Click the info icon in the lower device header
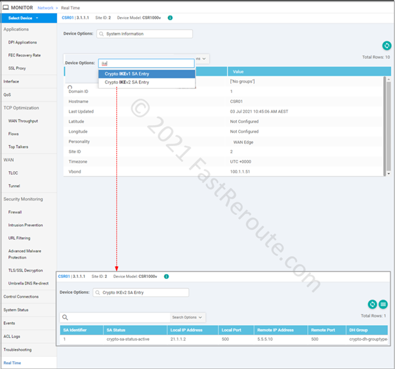 166,277
